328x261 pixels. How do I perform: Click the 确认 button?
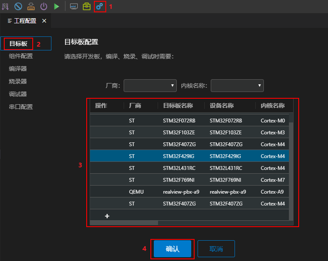click(x=172, y=249)
